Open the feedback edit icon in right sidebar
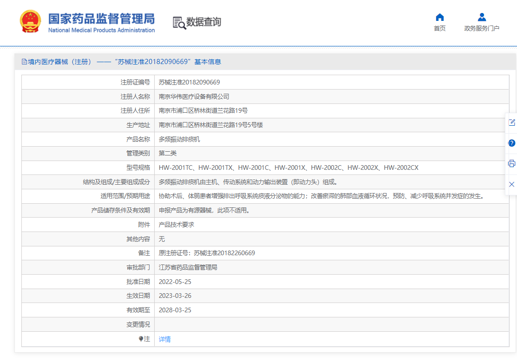517x361 pixels. coord(511,122)
